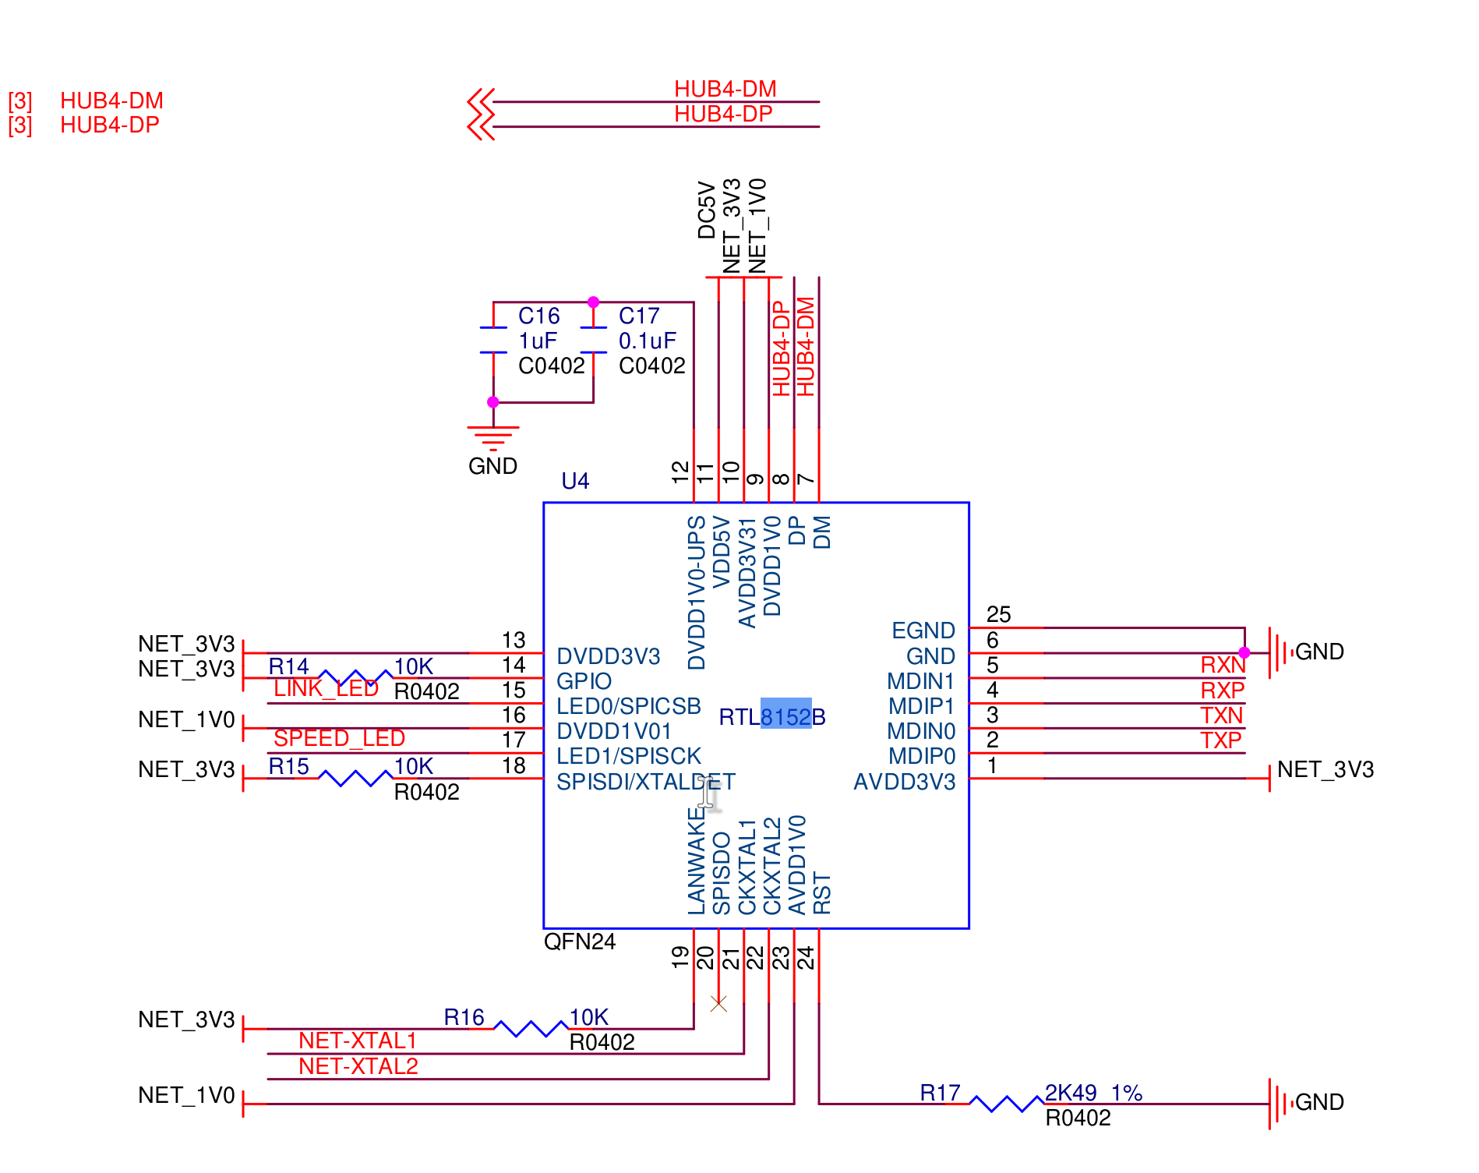
Task: Click the MDIN0 pin name
Action: click(x=920, y=731)
